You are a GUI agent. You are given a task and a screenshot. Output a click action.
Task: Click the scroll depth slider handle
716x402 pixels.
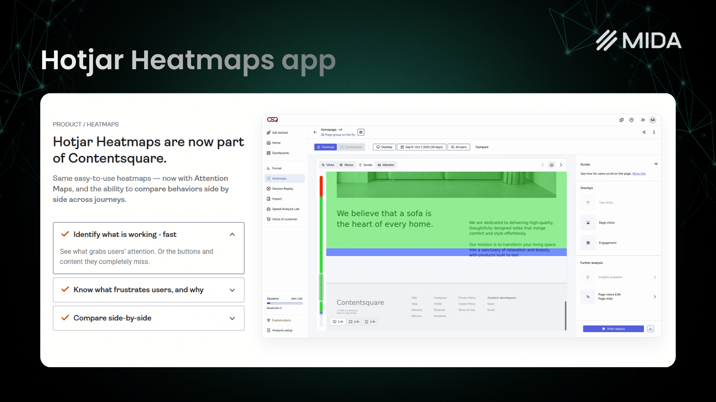(321, 287)
